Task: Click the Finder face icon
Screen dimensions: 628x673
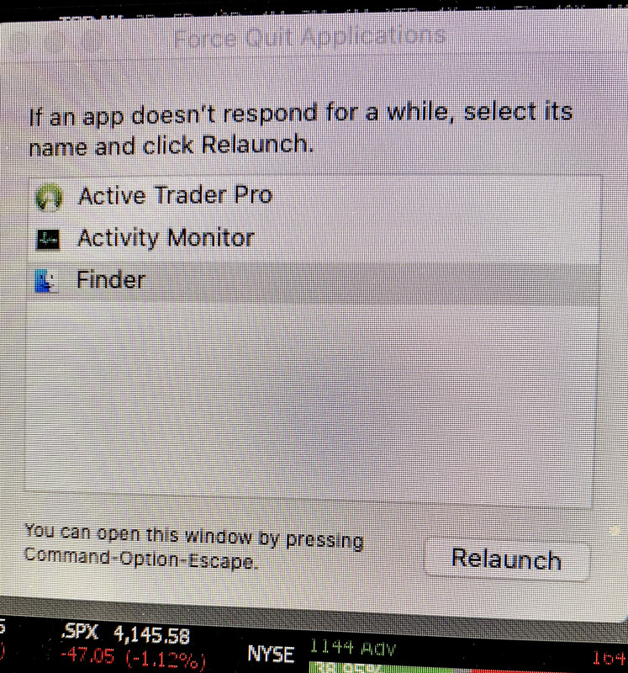Action: click(45, 281)
